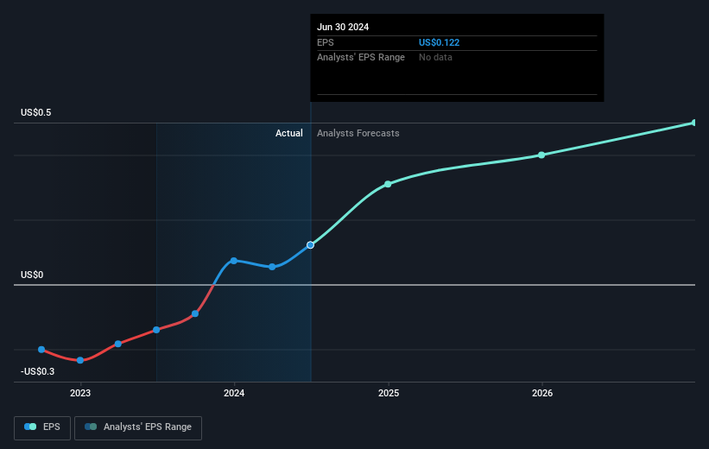This screenshot has width=709, height=449.
Task: Click the 2026 forecast data point
Action: pos(541,155)
